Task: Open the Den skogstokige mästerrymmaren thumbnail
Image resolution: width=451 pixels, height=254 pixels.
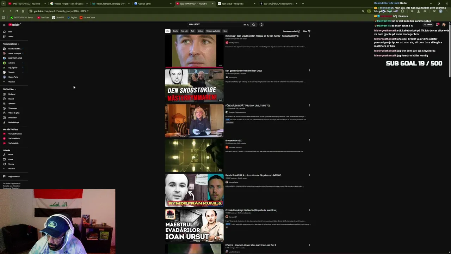Action: coord(194,85)
